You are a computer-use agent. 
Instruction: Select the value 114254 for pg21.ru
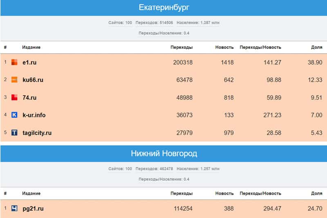click(x=183, y=209)
